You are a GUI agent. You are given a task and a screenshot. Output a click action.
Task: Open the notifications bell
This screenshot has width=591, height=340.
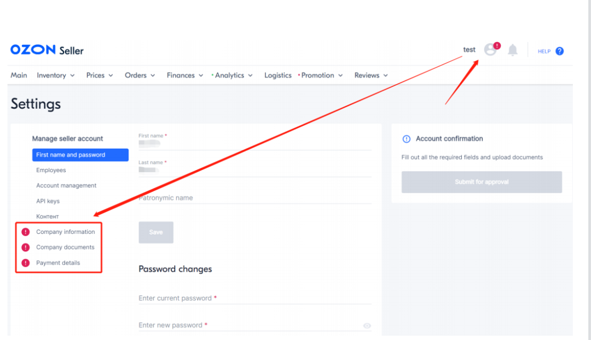pos(512,51)
